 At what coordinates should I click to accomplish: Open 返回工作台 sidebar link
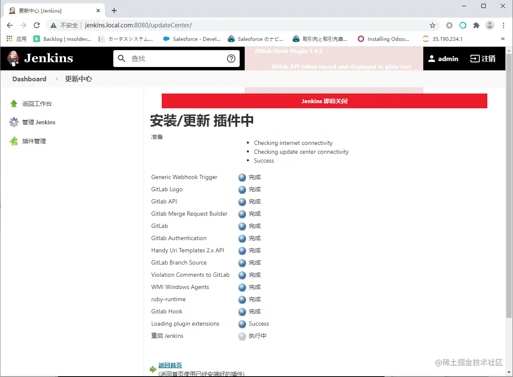37,104
